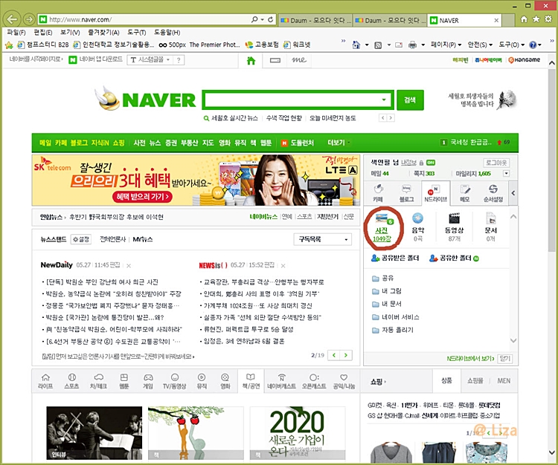Open 도움말(H) menu
Screen dimensions: 558x465
(167, 33)
